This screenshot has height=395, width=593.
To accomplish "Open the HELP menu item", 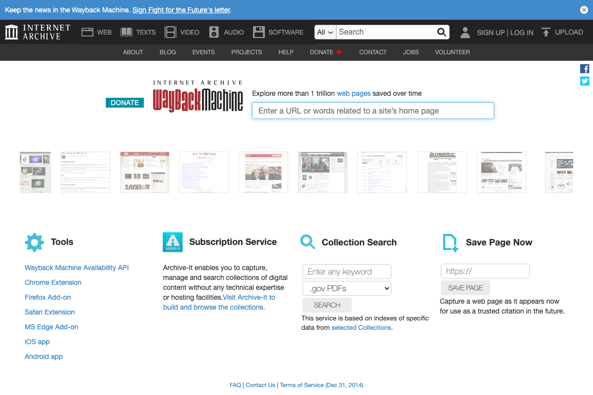I will point(286,52).
